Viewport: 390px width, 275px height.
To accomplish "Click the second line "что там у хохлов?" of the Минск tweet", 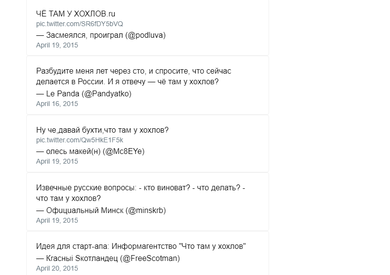I will [x=68, y=199].
